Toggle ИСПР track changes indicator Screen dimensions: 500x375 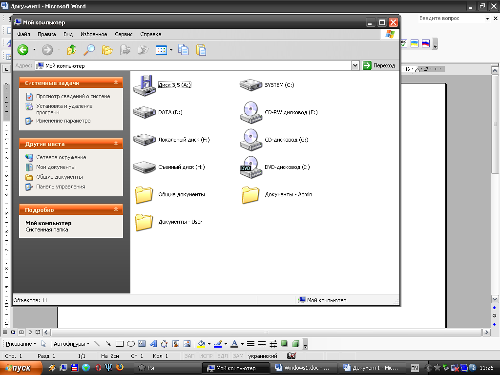206,356
